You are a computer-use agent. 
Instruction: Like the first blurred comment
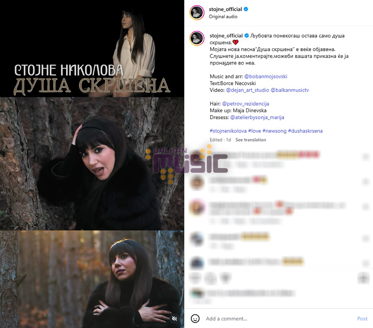click(x=365, y=157)
